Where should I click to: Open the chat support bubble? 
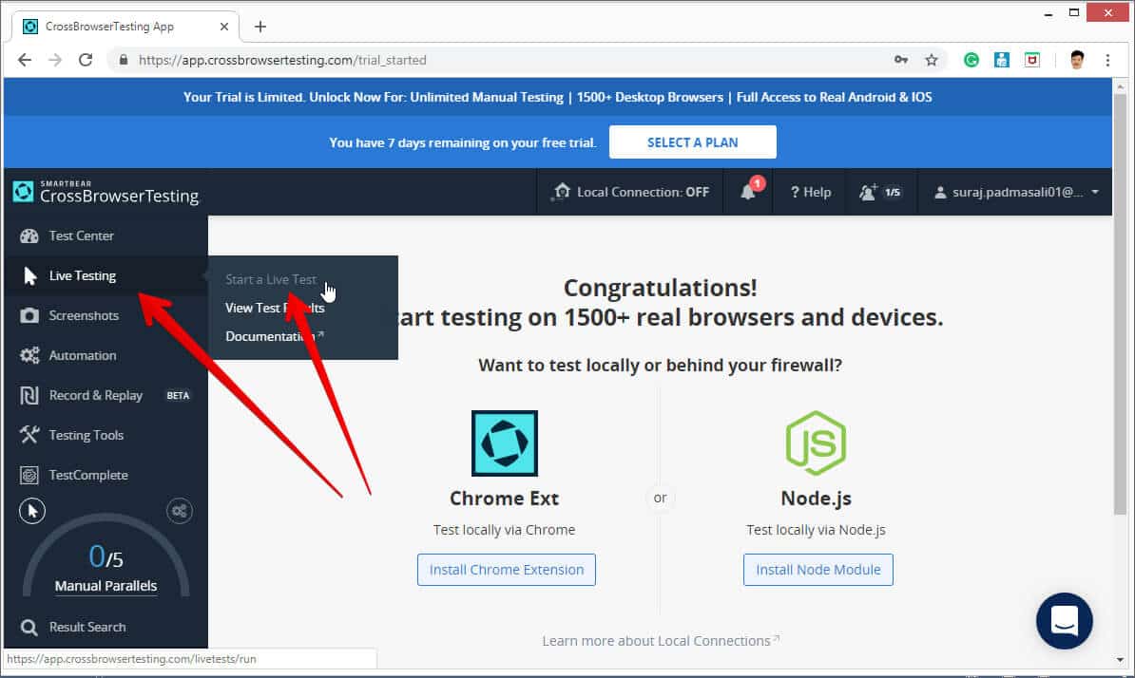[1064, 621]
